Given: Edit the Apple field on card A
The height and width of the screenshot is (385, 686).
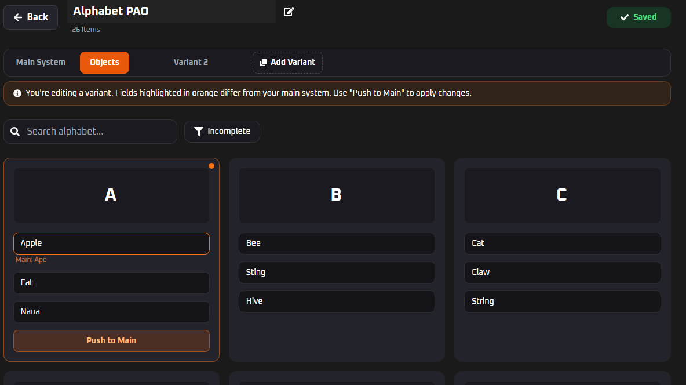Looking at the screenshot, I should [x=111, y=244].
